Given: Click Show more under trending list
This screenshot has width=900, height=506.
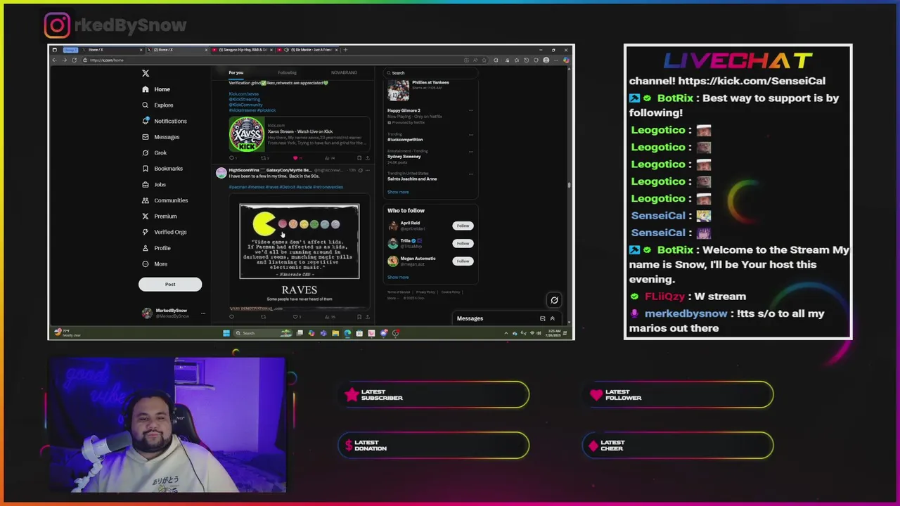Looking at the screenshot, I should (398, 192).
